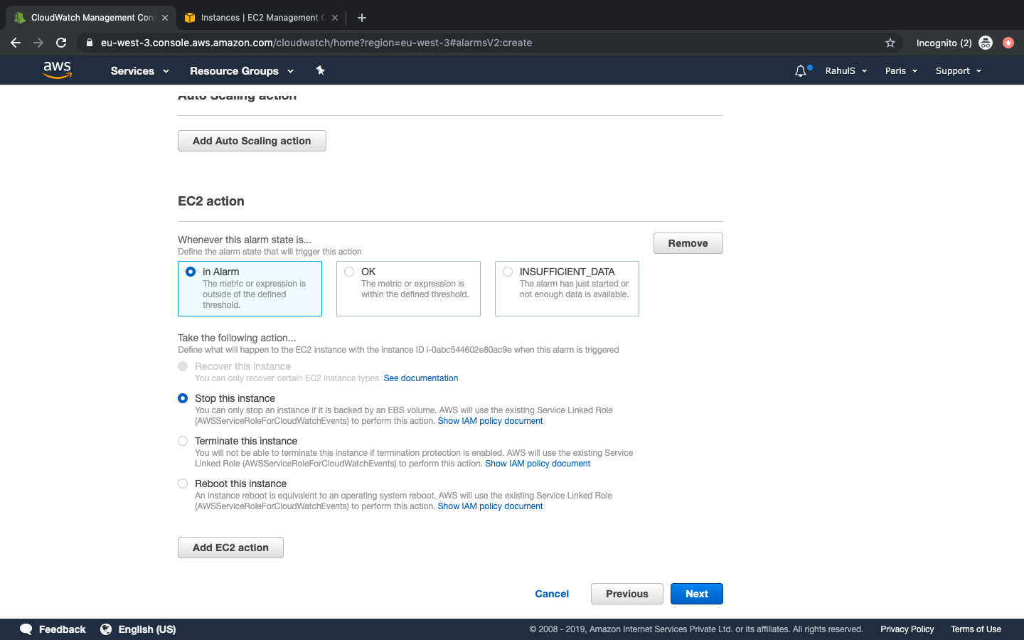Reload the page with refresh icon

click(x=61, y=43)
